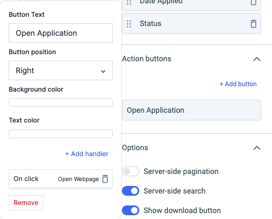The height and width of the screenshot is (219, 272).
Task: Open the Button position dropdown
Action: pos(61,70)
